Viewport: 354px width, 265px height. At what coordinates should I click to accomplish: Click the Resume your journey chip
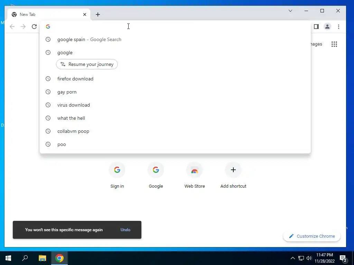(87, 64)
